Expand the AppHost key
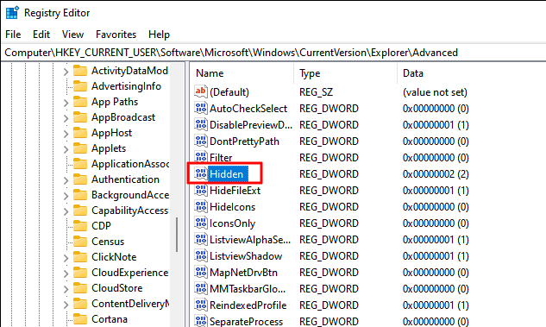This screenshot has width=546, height=327. (x=66, y=134)
